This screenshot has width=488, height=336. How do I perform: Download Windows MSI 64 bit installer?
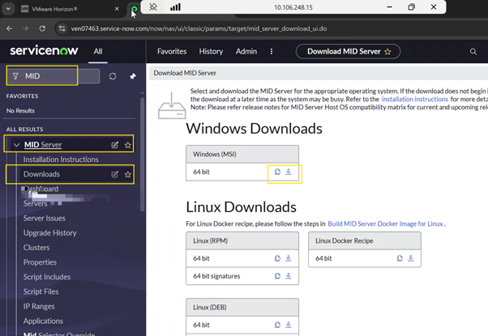tap(289, 172)
